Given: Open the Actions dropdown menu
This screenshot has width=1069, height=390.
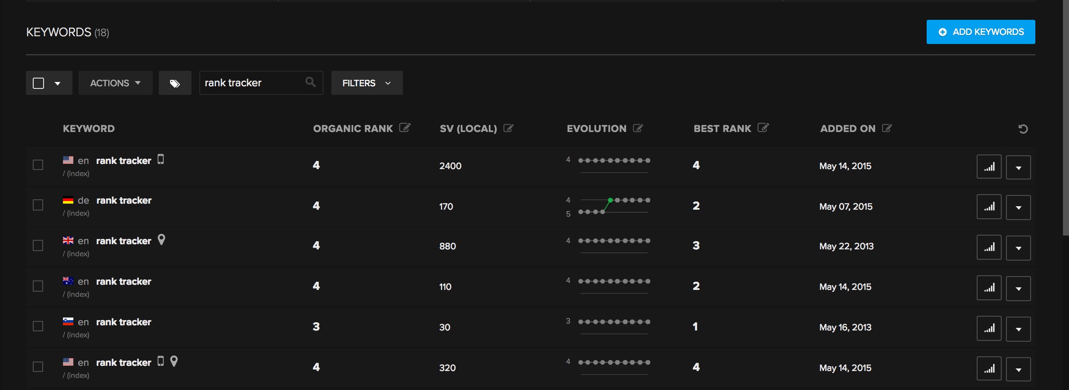Looking at the screenshot, I should [115, 83].
